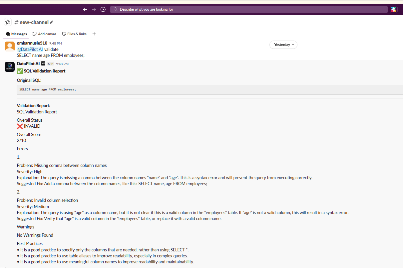Click 9:48 PM timestamp on DataPilot message
Screen dimensions: 403x268
click(x=62, y=64)
